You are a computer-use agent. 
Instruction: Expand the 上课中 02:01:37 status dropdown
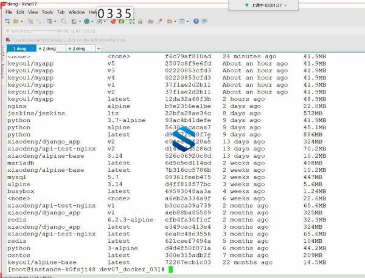[286, 5]
